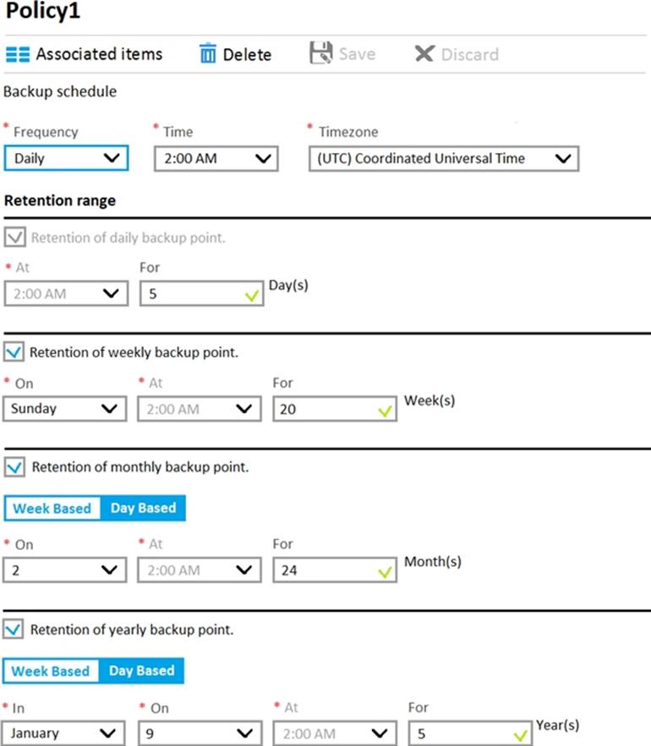The image size is (651, 746).
Task: Uncheck Retention of weekly backup point
Action: point(14,351)
